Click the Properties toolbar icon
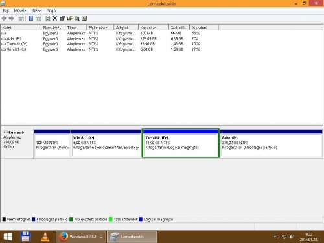Viewport: 324px width, 243px height. click(62, 19)
